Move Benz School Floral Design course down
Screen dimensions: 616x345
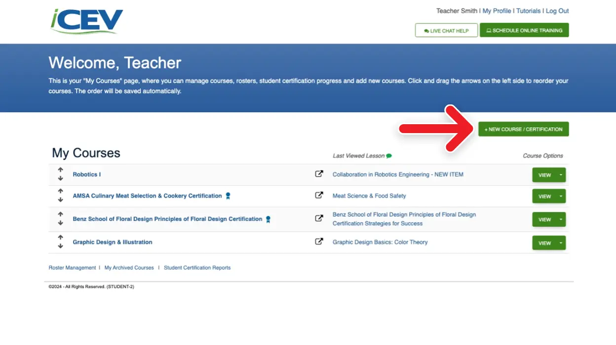[60, 223]
